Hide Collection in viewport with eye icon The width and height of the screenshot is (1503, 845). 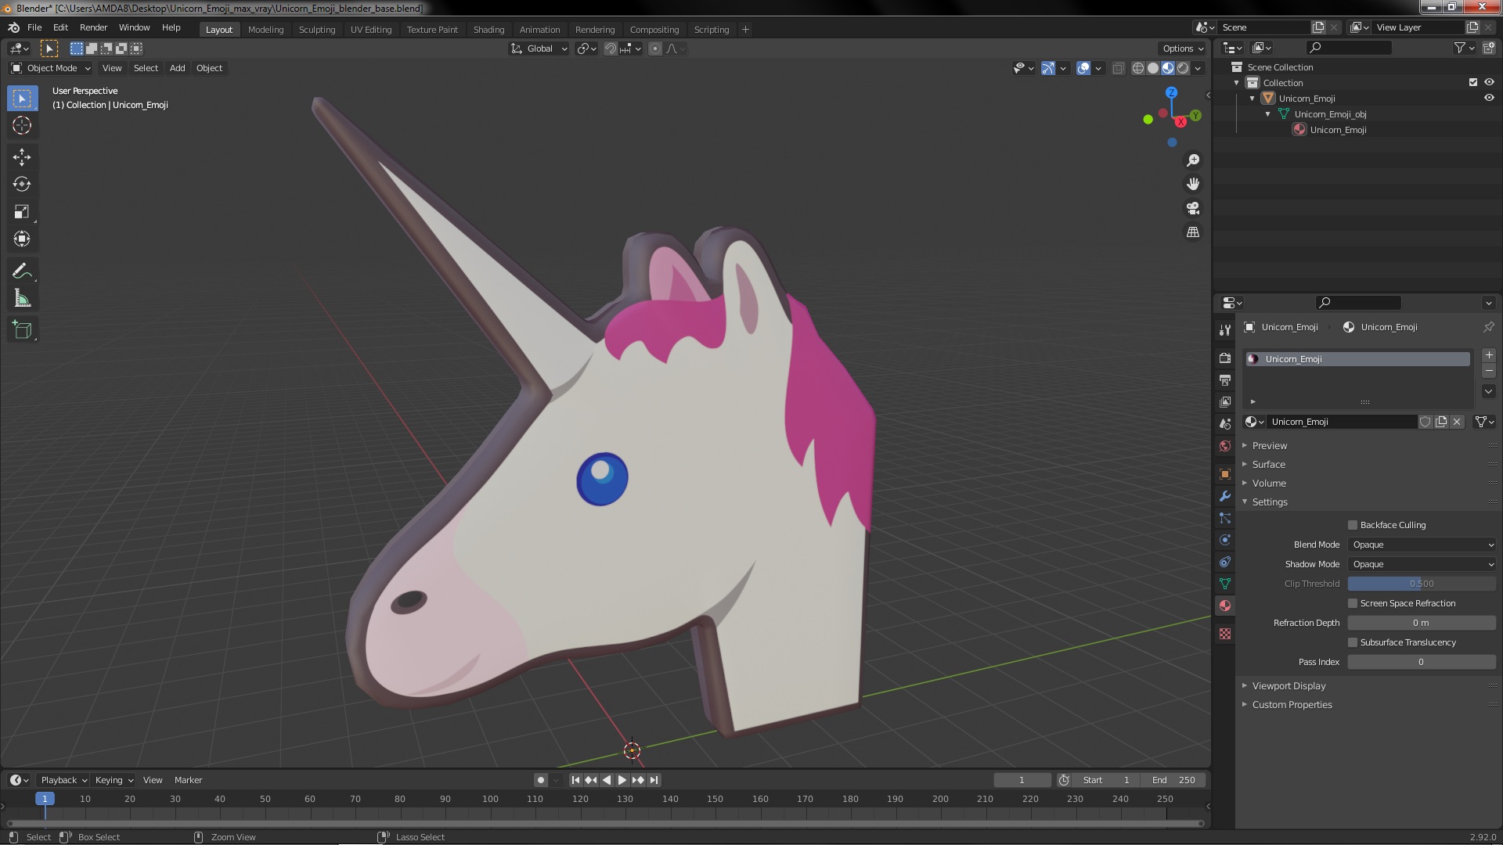pos(1489,82)
